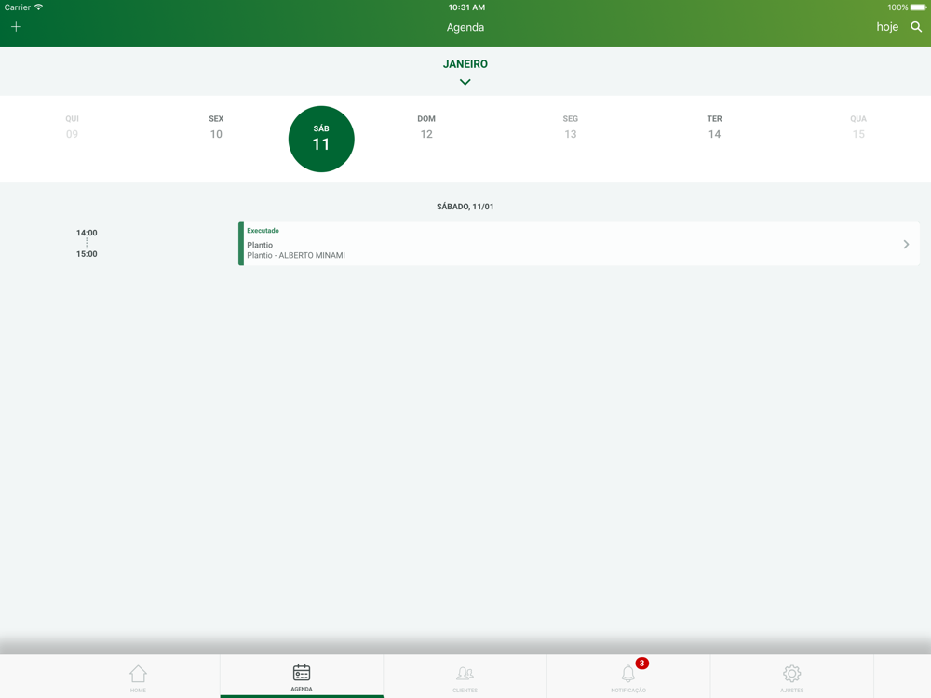Select Monday SEG 13

click(570, 127)
